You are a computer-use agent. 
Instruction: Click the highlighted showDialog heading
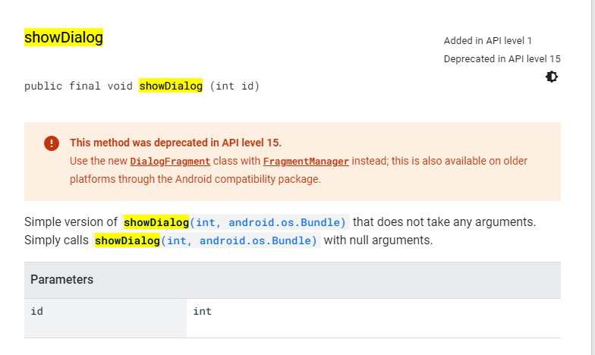click(x=64, y=38)
